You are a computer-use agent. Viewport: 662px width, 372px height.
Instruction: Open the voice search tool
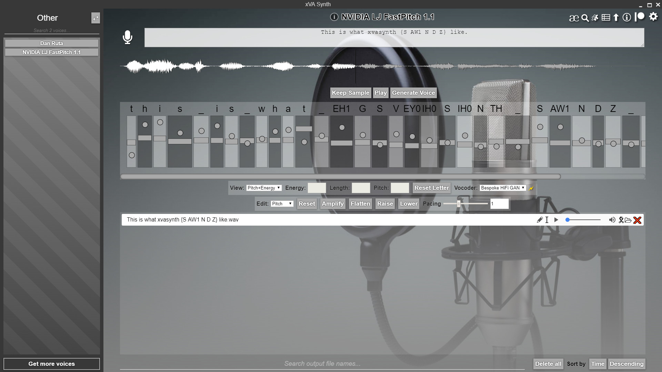click(585, 17)
